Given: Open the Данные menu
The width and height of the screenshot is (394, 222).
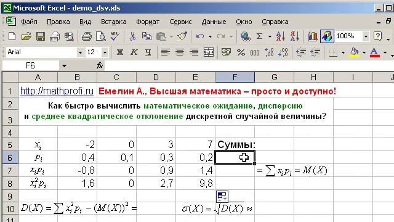Looking at the screenshot, I should 214,22.
